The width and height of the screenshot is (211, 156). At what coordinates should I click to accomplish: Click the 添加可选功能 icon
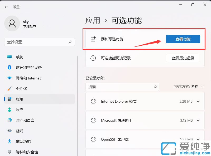coord(93,38)
